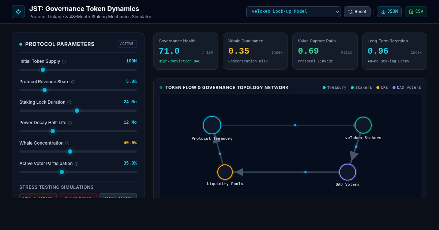Export data as CSV
439x230 pixels.
[416, 12]
